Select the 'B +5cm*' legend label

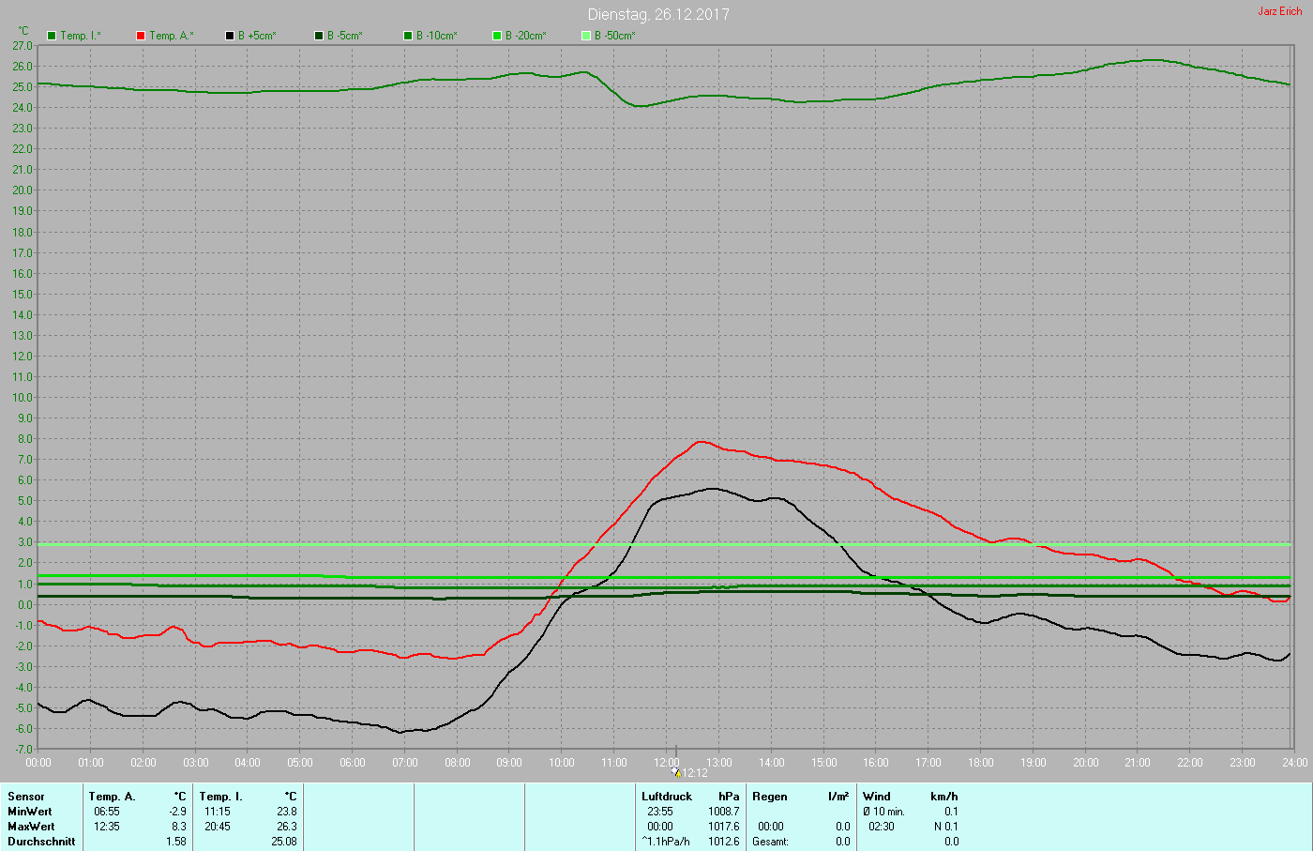257,36
